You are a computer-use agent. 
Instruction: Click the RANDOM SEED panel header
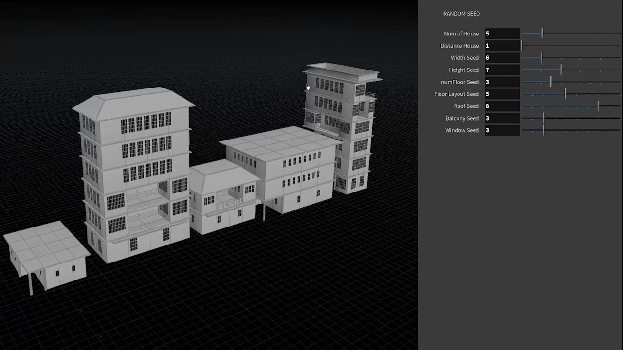click(461, 14)
